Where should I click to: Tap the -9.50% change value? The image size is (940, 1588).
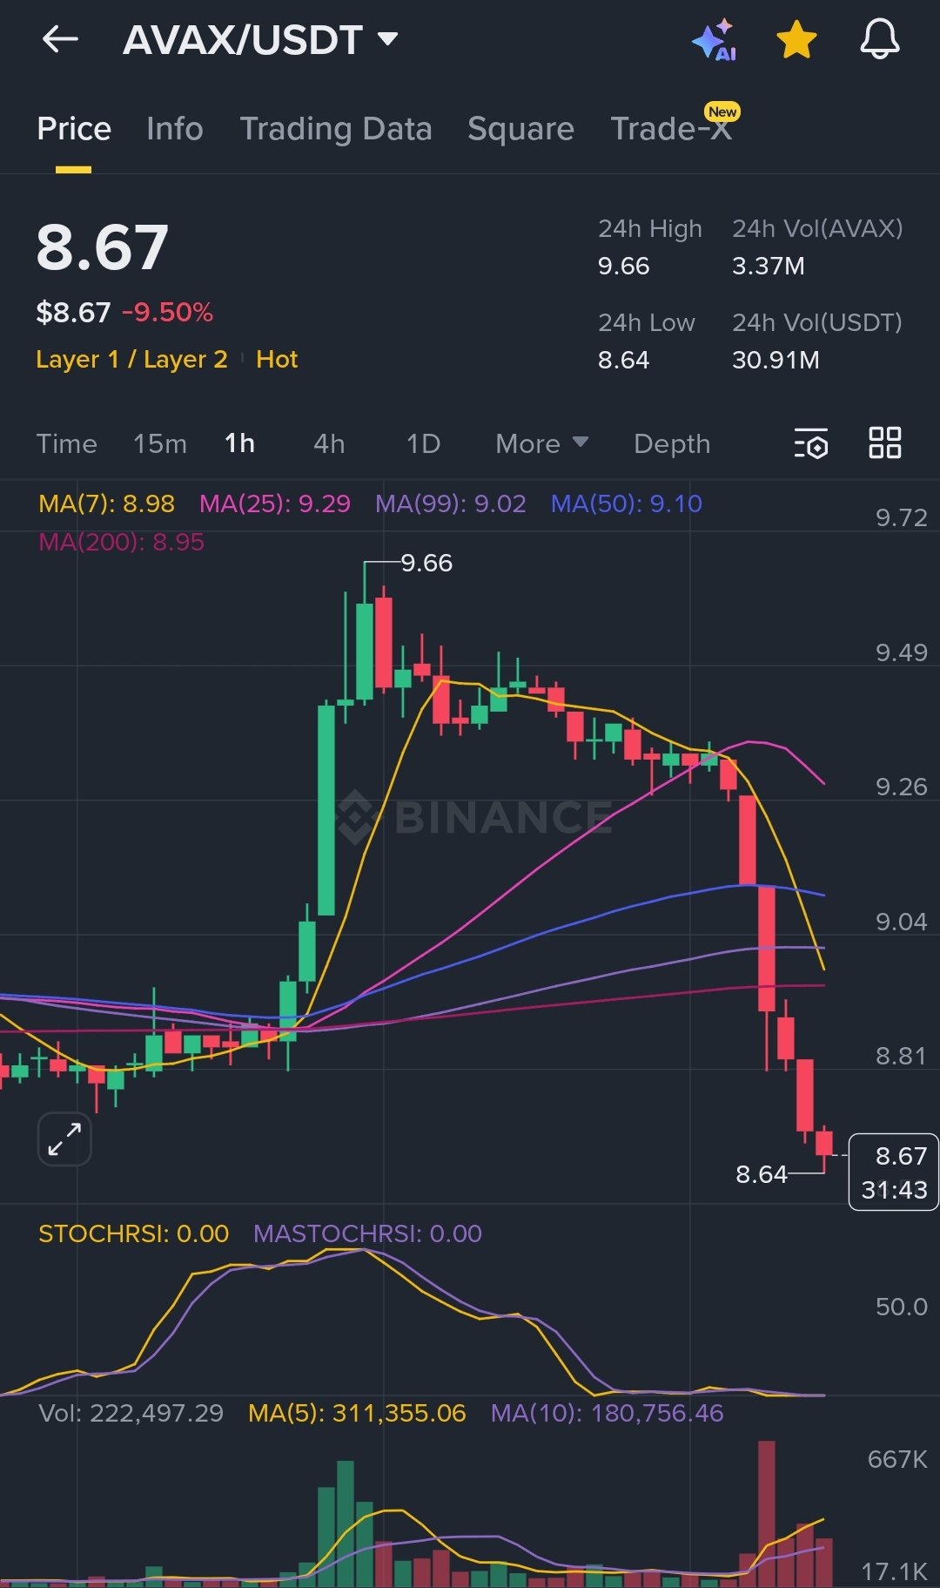[168, 312]
